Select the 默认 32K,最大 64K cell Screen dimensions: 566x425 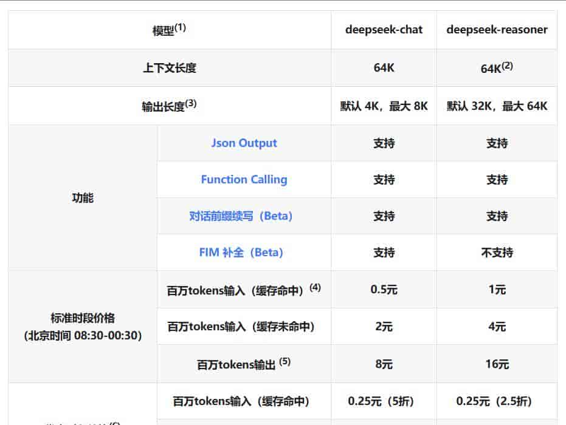[x=497, y=106]
